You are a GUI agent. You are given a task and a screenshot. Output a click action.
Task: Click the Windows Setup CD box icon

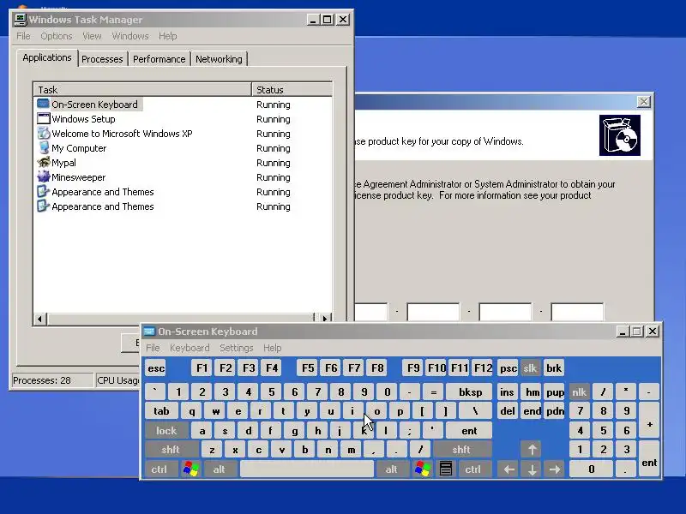619,135
